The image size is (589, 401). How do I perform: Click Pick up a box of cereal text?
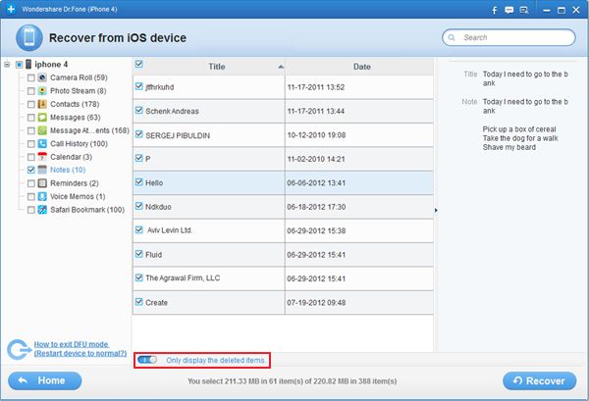(x=519, y=129)
